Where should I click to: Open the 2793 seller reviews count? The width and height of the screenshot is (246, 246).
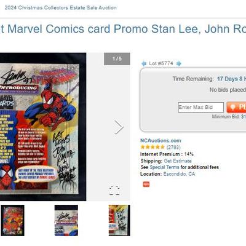click(173, 147)
